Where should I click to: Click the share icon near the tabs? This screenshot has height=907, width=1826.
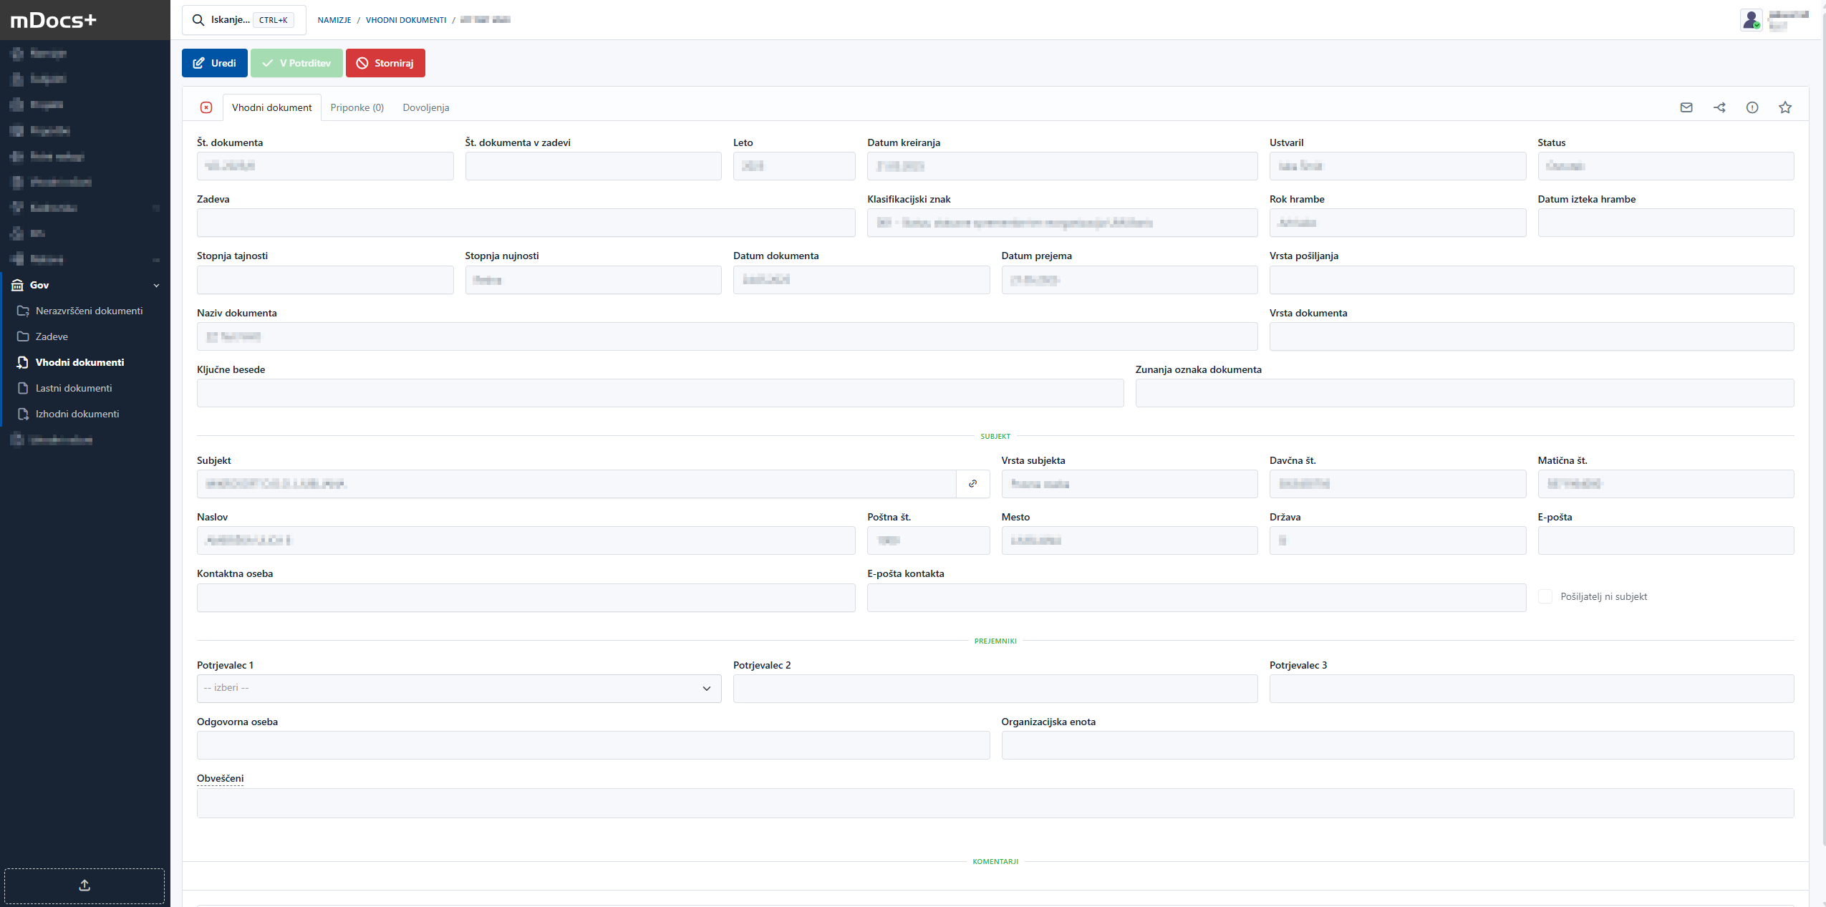[1719, 107]
